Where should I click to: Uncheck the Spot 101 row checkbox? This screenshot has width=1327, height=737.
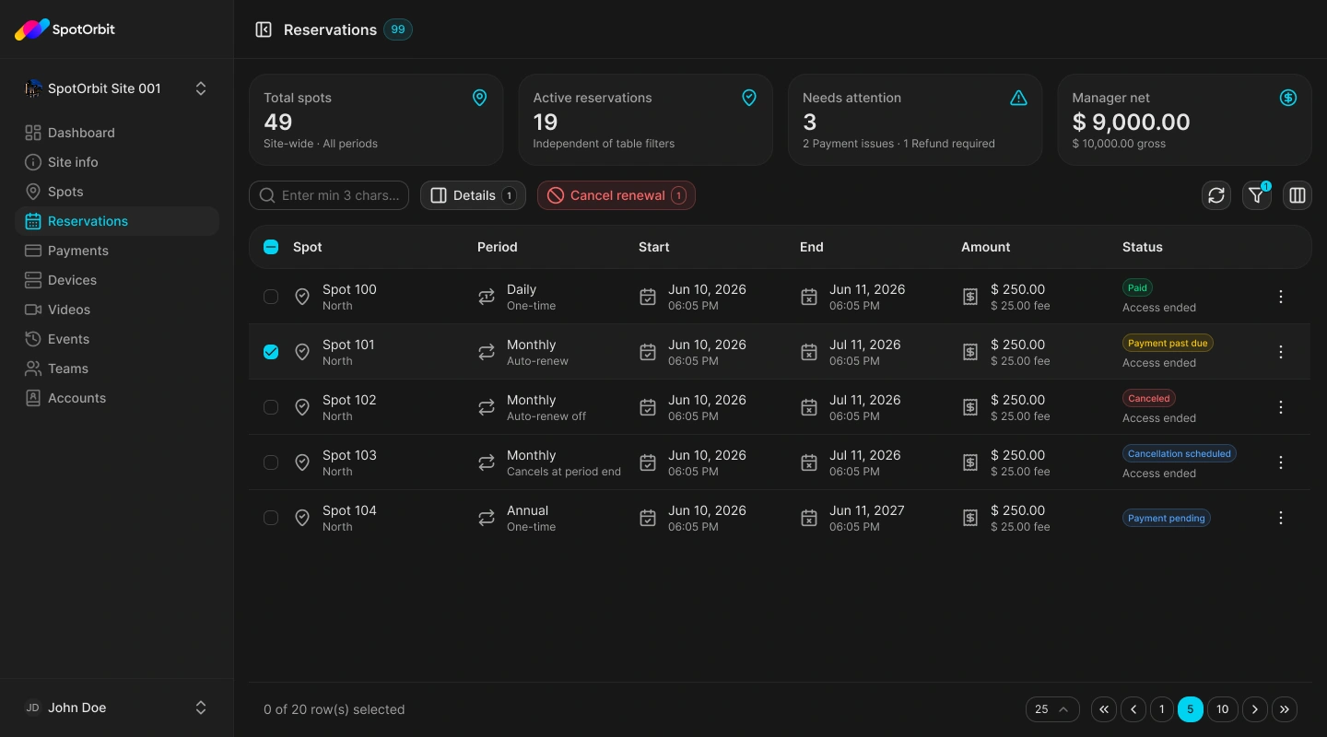[271, 352]
